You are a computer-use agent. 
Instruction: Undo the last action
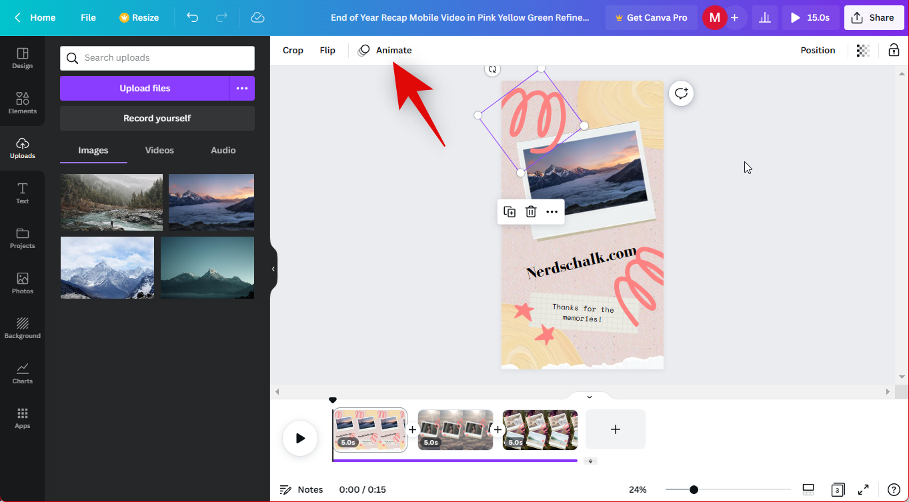pos(193,18)
